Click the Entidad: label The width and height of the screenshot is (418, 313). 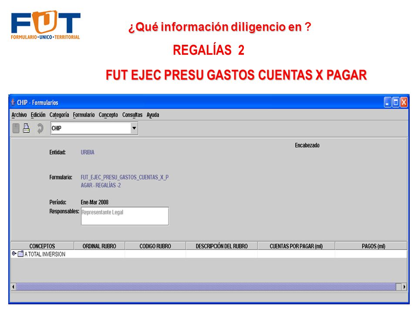coord(57,152)
